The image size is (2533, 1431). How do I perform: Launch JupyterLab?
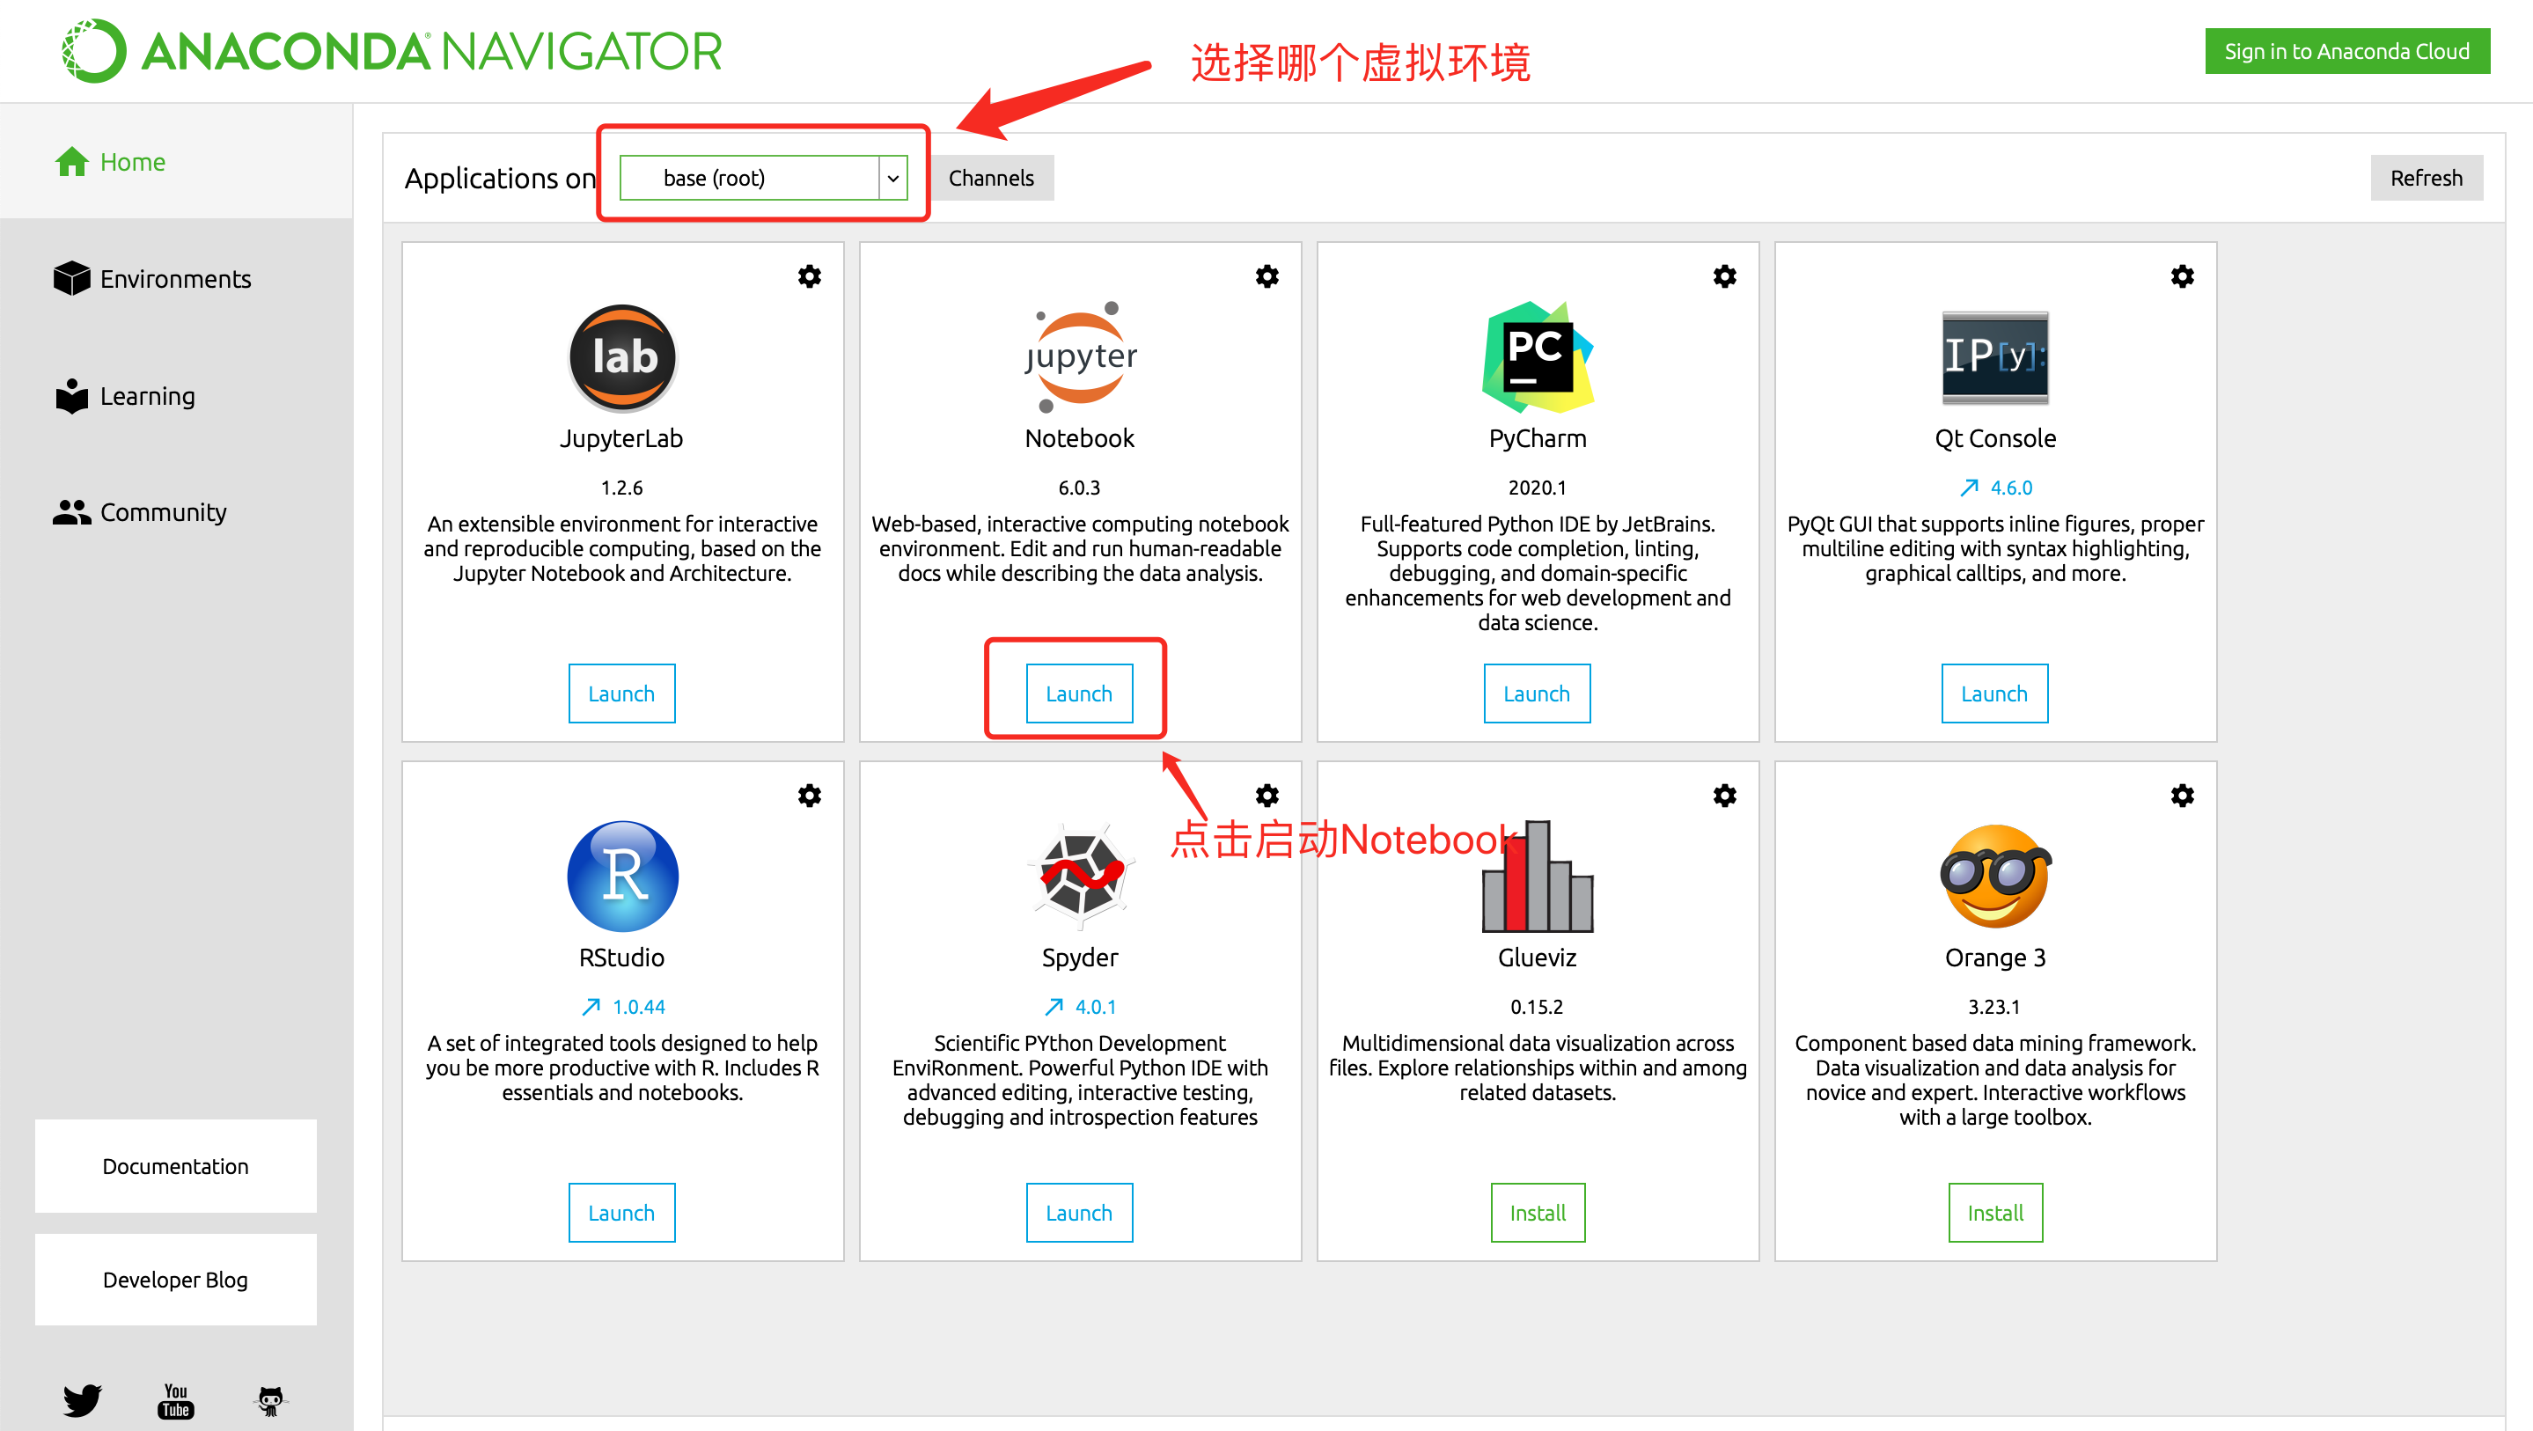point(621,693)
